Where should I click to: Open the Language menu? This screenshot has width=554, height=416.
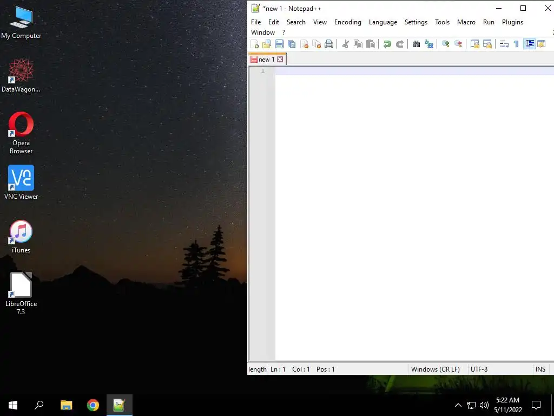(x=383, y=22)
